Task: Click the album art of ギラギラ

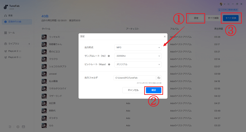Action: tap(44, 118)
